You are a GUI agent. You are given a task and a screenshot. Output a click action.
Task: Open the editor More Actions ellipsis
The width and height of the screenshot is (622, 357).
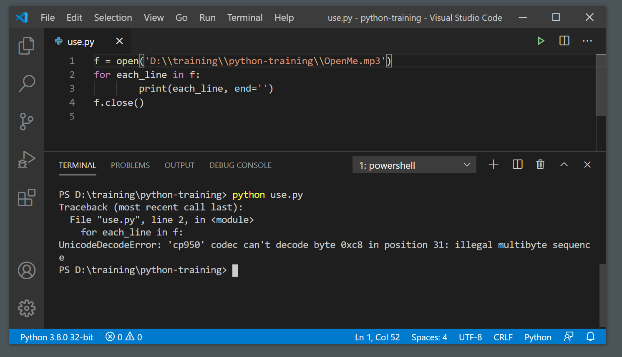tap(587, 41)
